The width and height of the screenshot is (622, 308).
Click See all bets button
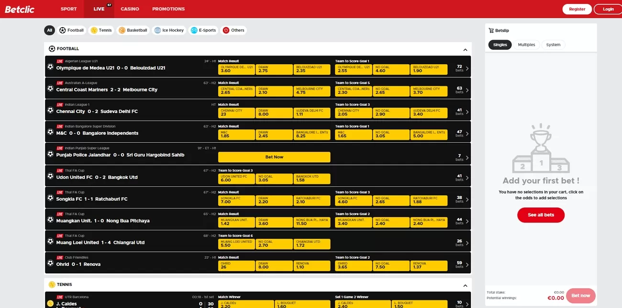pos(541,215)
